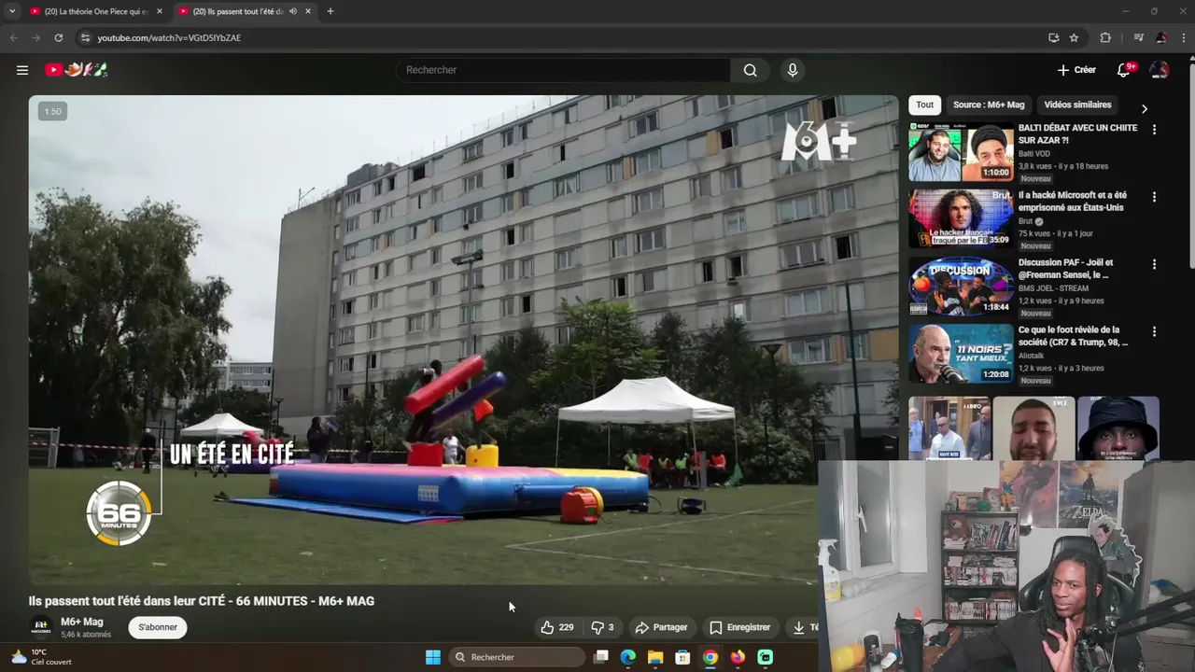Show more filter chips with right chevron

pyautogui.click(x=1145, y=108)
